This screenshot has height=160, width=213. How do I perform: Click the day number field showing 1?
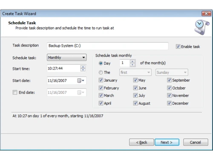tap(125, 63)
